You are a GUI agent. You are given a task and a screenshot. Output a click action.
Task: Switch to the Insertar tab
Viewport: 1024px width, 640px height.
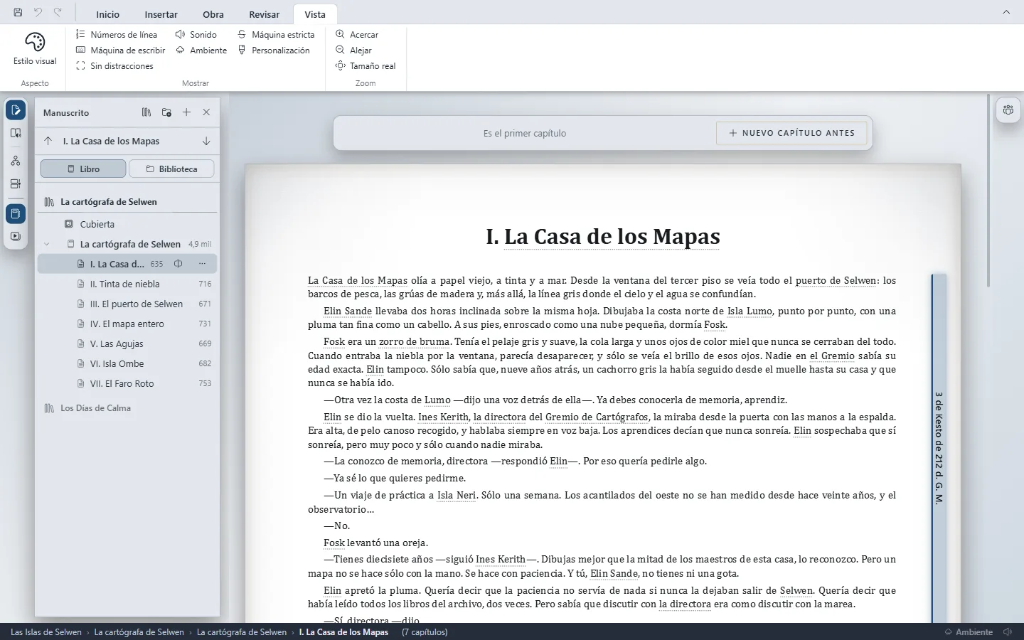pos(161,14)
